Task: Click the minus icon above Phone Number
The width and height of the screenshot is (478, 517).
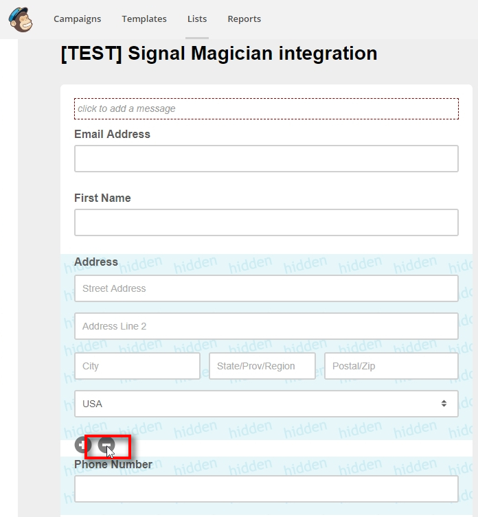Action: point(106,445)
